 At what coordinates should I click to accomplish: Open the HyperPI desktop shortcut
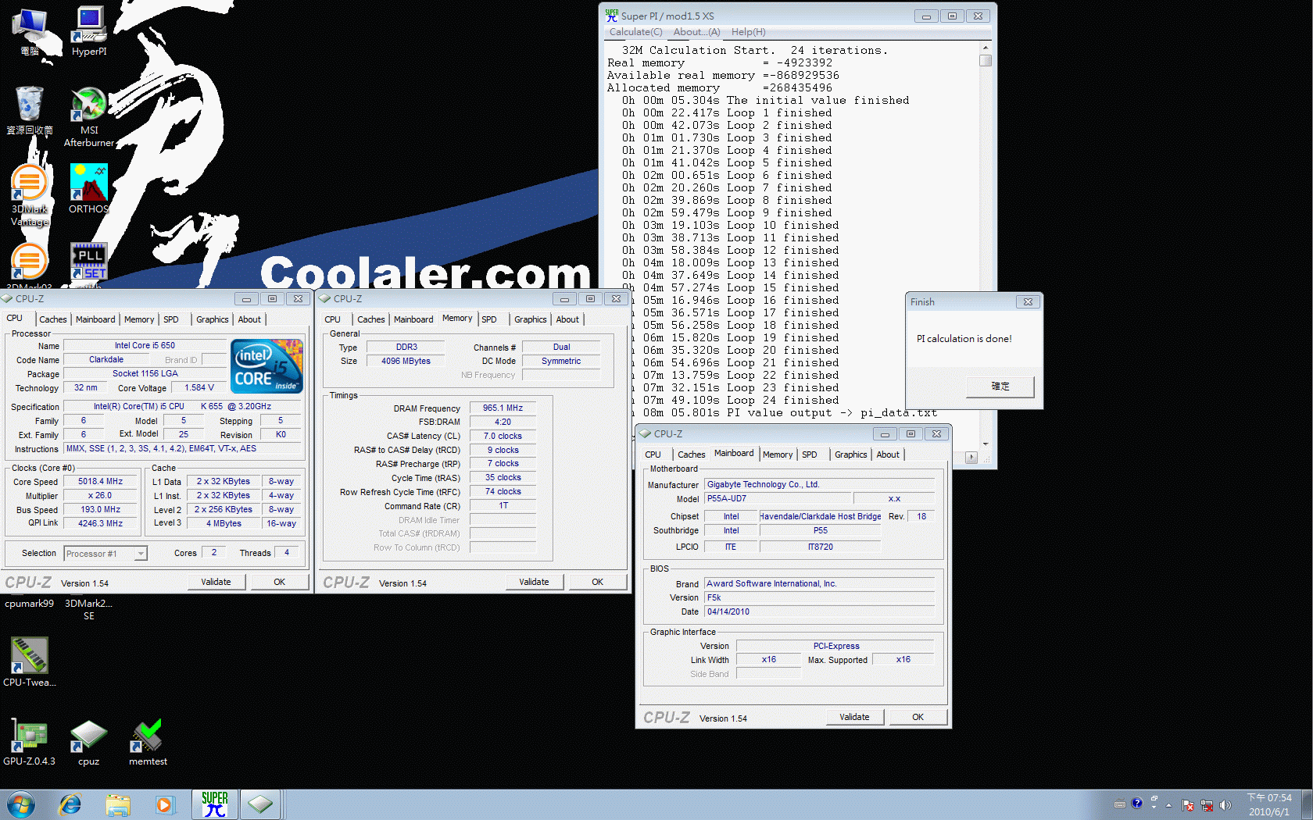[x=89, y=31]
